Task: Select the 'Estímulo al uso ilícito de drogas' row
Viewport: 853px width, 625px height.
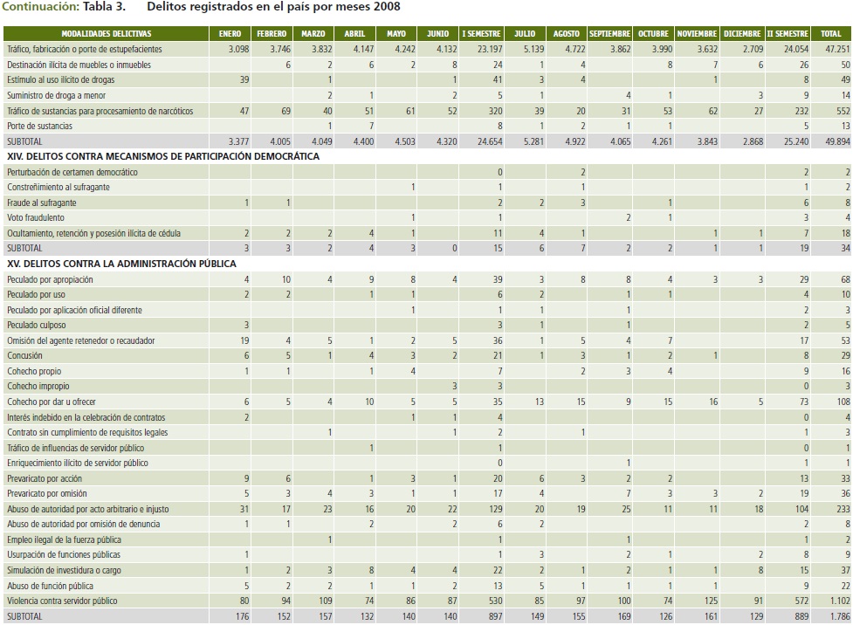Action: tap(63, 80)
